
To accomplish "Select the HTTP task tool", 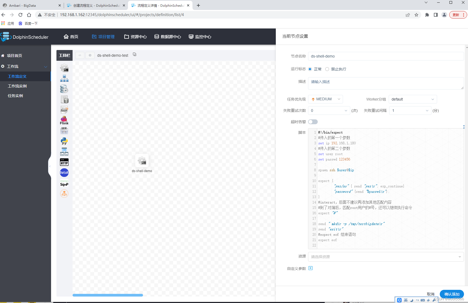I will point(64,162).
